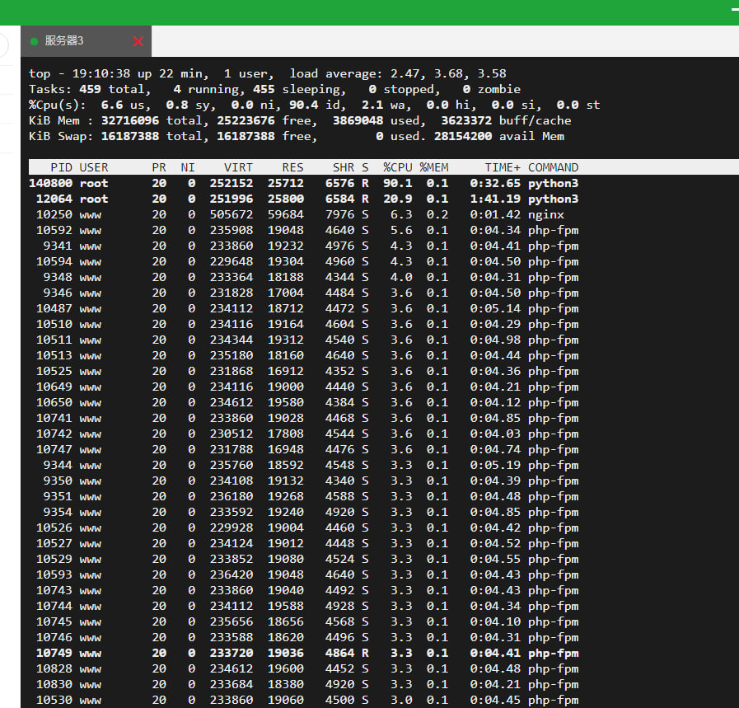Select PID 9341 php-fpm row

pos(58,246)
